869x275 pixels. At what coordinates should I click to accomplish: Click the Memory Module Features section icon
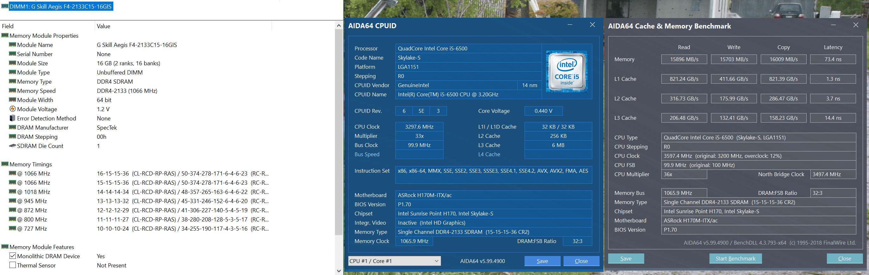coord(5,247)
